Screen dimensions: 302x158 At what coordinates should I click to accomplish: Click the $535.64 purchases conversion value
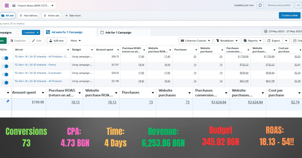[244, 73]
